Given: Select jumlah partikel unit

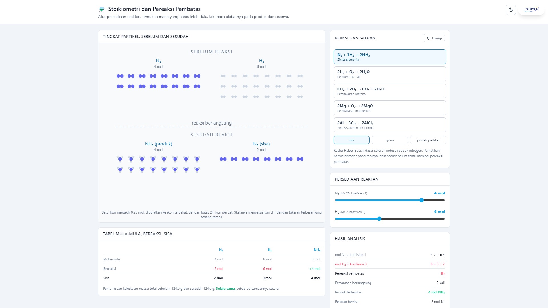Looking at the screenshot, I should pos(428,140).
